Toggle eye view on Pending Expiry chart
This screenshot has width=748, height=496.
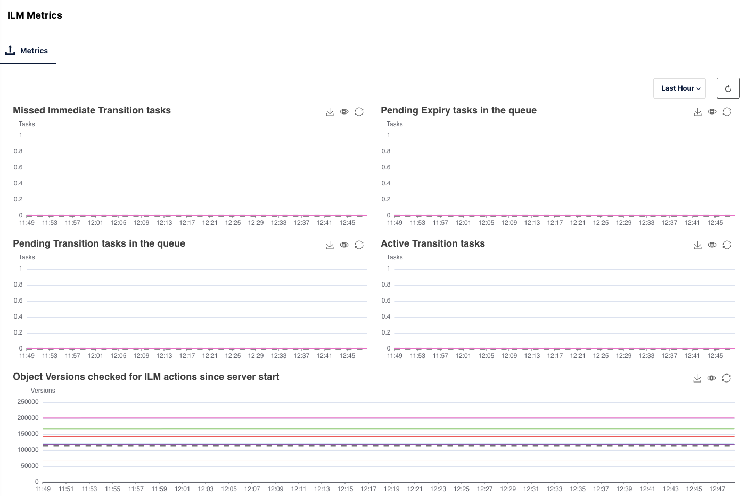point(712,112)
